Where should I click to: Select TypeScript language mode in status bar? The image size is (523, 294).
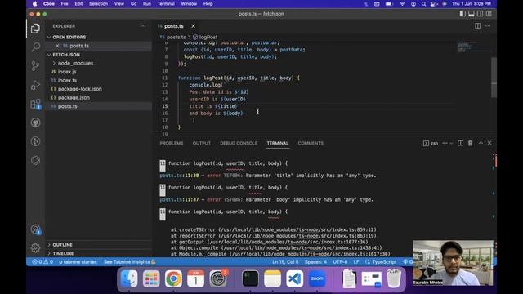coord(384,262)
